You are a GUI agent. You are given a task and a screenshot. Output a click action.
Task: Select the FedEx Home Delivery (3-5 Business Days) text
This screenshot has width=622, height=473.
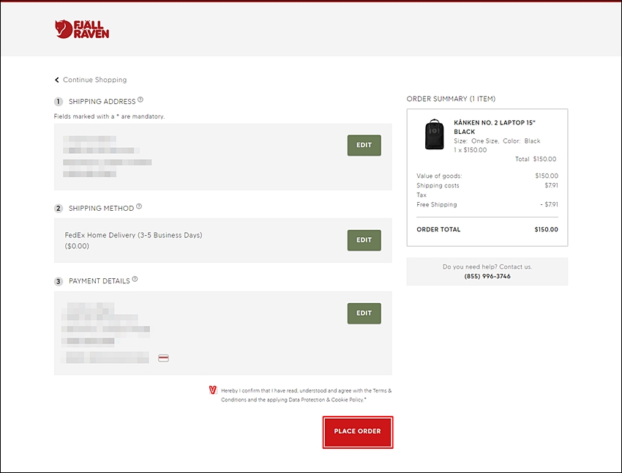(133, 235)
